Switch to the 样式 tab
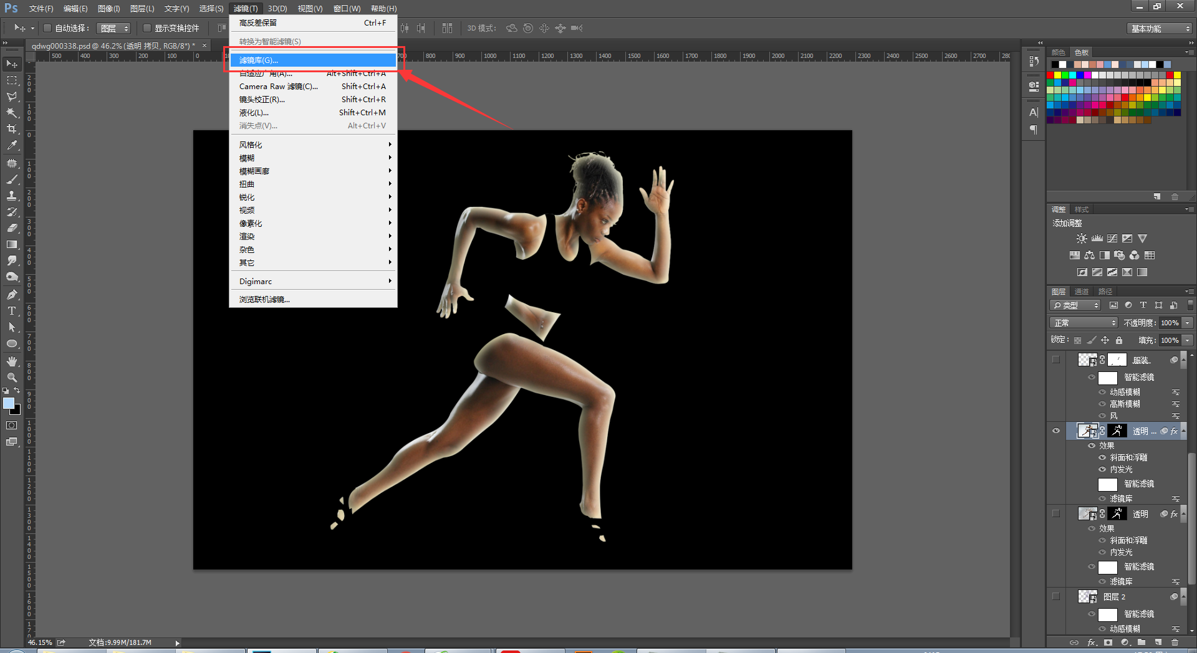1197x653 pixels. [x=1082, y=209]
